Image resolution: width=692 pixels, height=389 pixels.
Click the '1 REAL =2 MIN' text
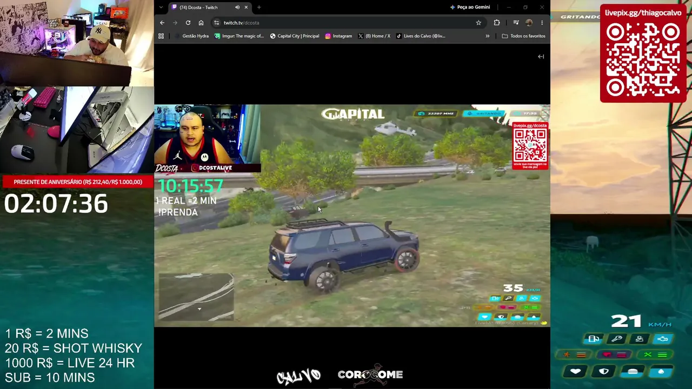pos(187,200)
